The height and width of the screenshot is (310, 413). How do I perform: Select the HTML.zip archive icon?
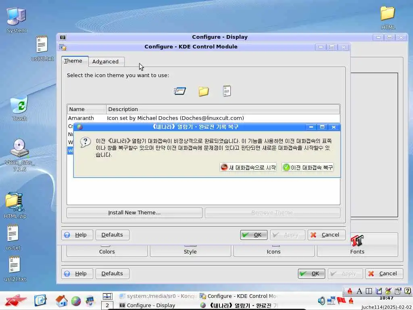coord(15,205)
